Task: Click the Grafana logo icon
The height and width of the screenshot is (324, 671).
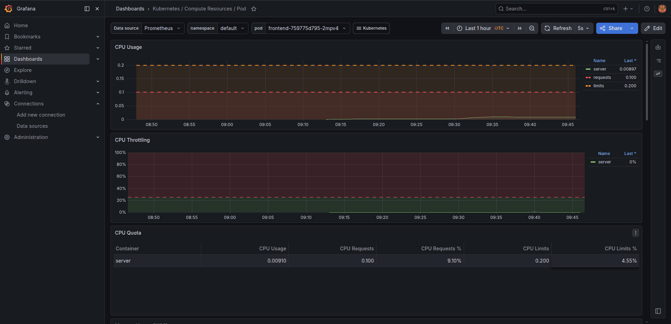Action: 8,9
